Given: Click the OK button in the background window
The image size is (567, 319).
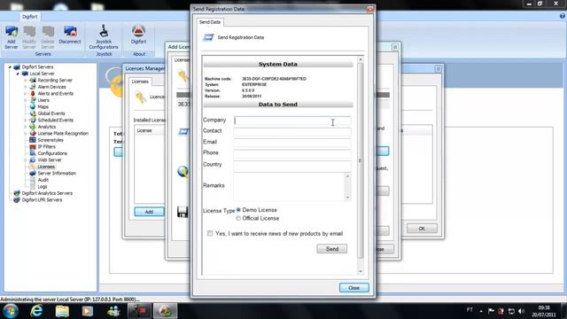Looking at the screenshot, I should [422, 229].
